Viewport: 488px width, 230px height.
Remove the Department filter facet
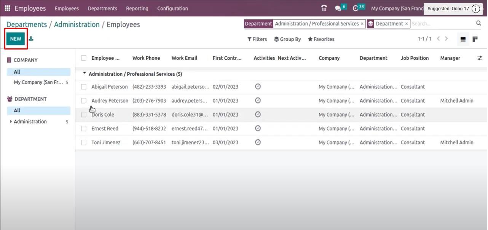pyautogui.click(x=362, y=24)
